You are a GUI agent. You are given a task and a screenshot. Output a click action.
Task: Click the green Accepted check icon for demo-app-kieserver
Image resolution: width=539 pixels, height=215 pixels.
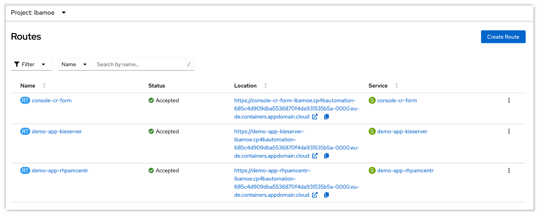(151, 131)
